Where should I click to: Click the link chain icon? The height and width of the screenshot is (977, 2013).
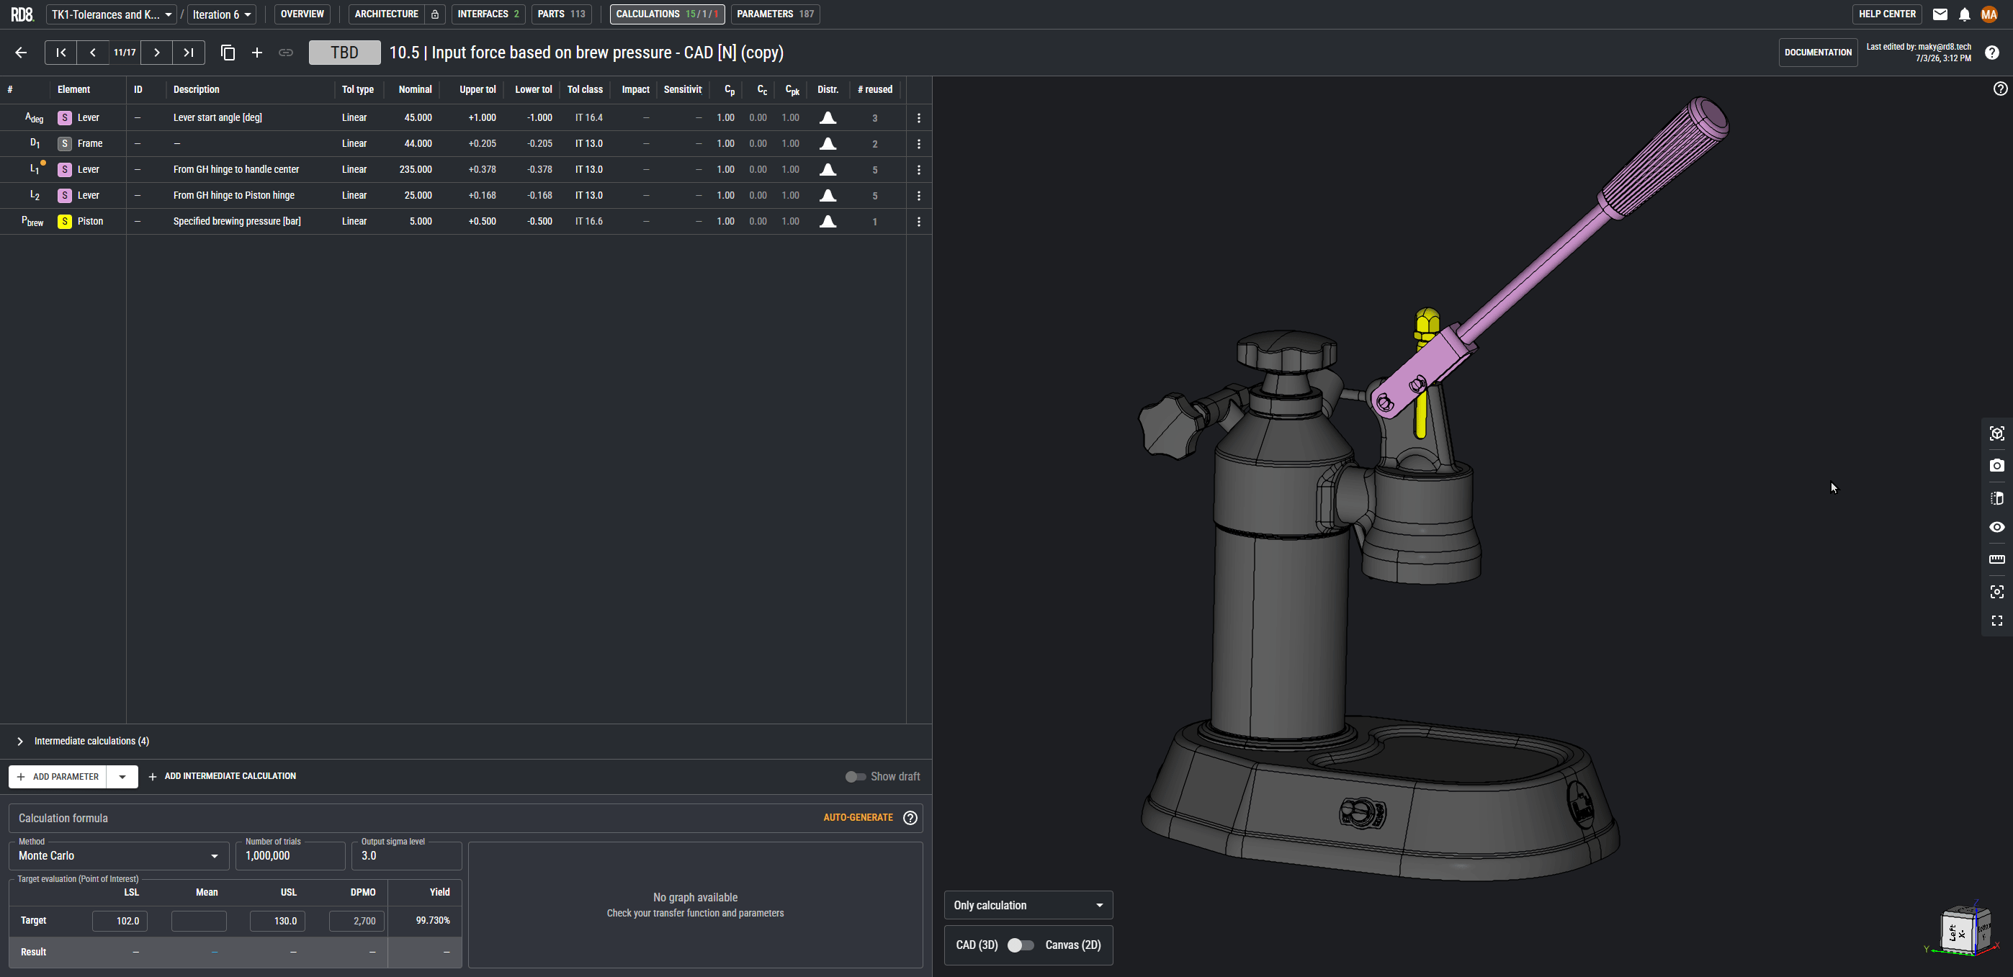286,53
